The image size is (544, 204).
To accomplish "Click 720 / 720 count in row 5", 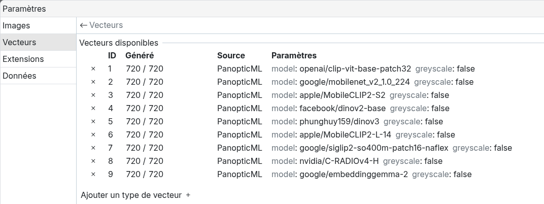I will [x=144, y=122].
